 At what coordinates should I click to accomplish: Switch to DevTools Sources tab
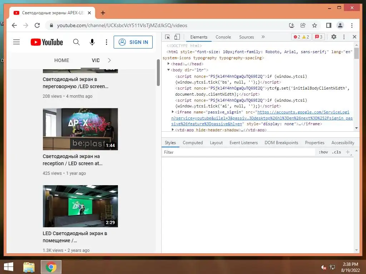coord(247,37)
